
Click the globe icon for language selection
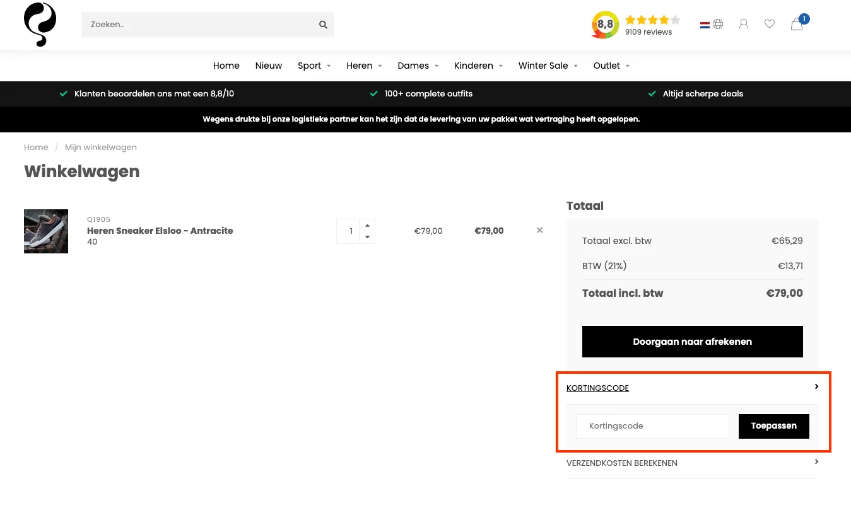[x=718, y=24]
